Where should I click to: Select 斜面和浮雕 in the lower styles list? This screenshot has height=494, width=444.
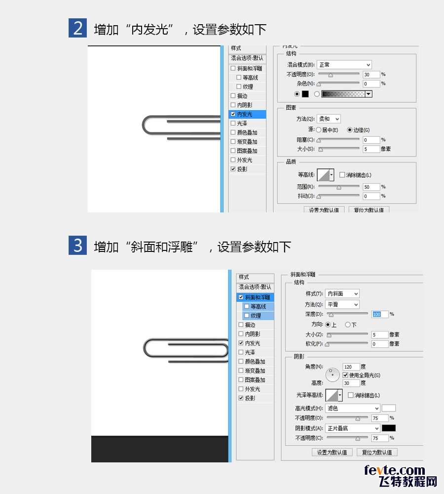[256, 297]
